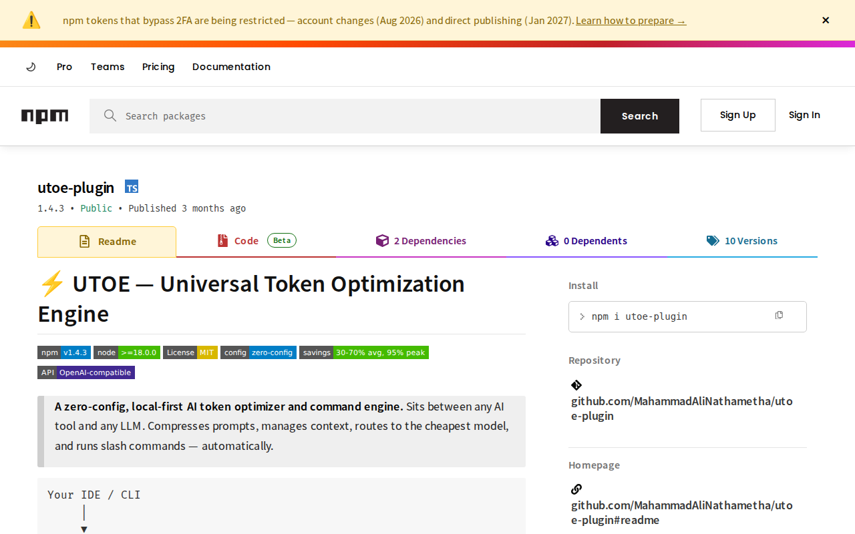The image size is (855, 534).
Task: Open the Documentation menu item
Action: [x=231, y=67]
